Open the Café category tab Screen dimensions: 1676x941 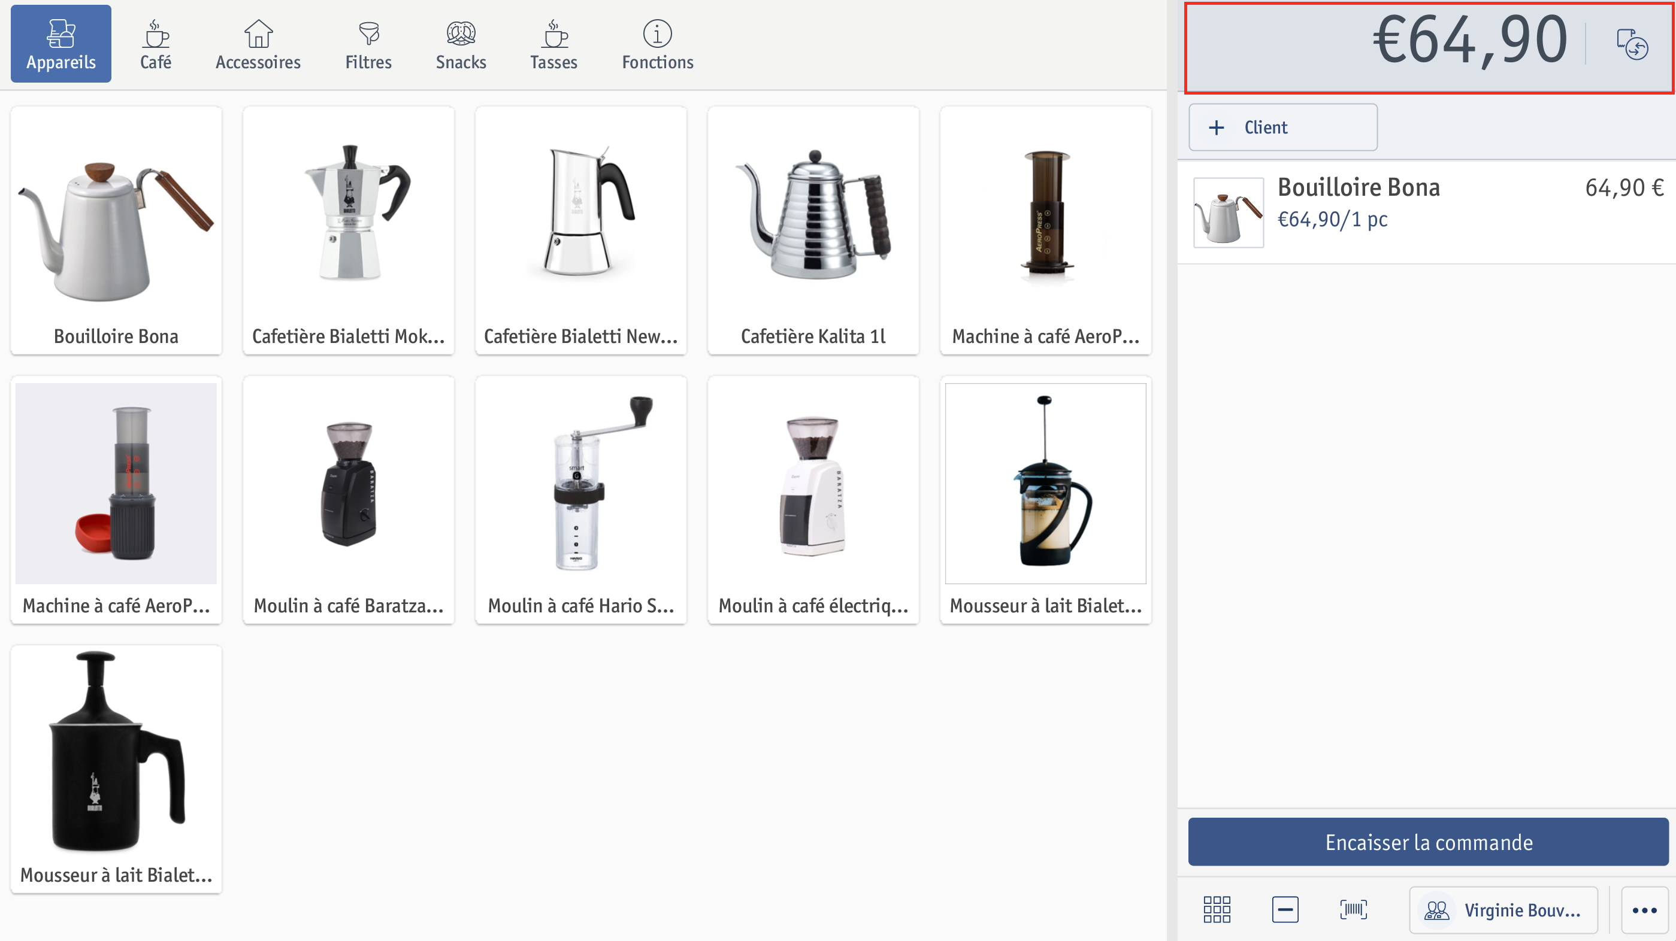click(x=156, y=44)
